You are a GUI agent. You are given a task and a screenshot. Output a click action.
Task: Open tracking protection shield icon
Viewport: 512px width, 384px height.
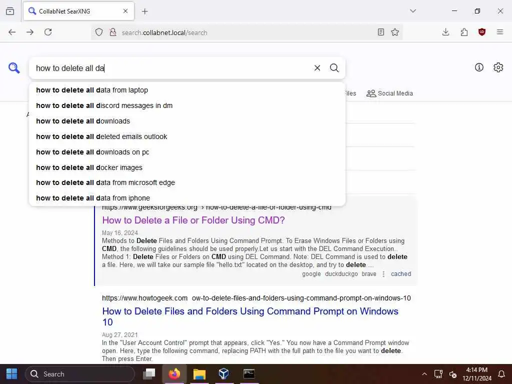(x=99, y=32)
